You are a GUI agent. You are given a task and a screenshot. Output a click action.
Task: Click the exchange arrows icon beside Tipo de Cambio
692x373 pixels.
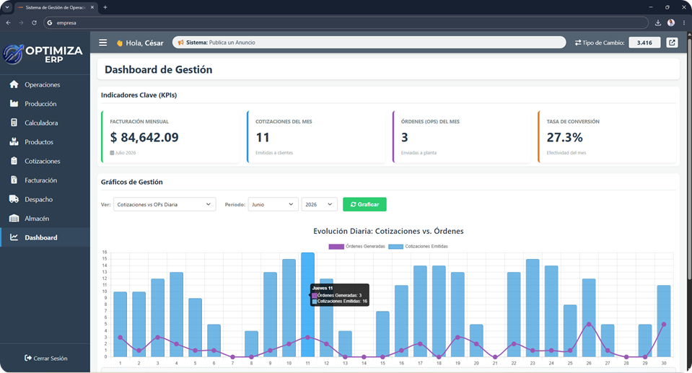(578, 43)
